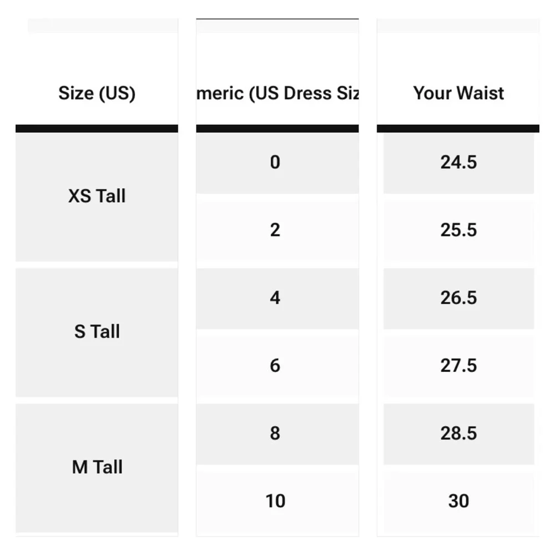Click the 24.5 waist measurement

pyautogui.click(x=458, y=163)
